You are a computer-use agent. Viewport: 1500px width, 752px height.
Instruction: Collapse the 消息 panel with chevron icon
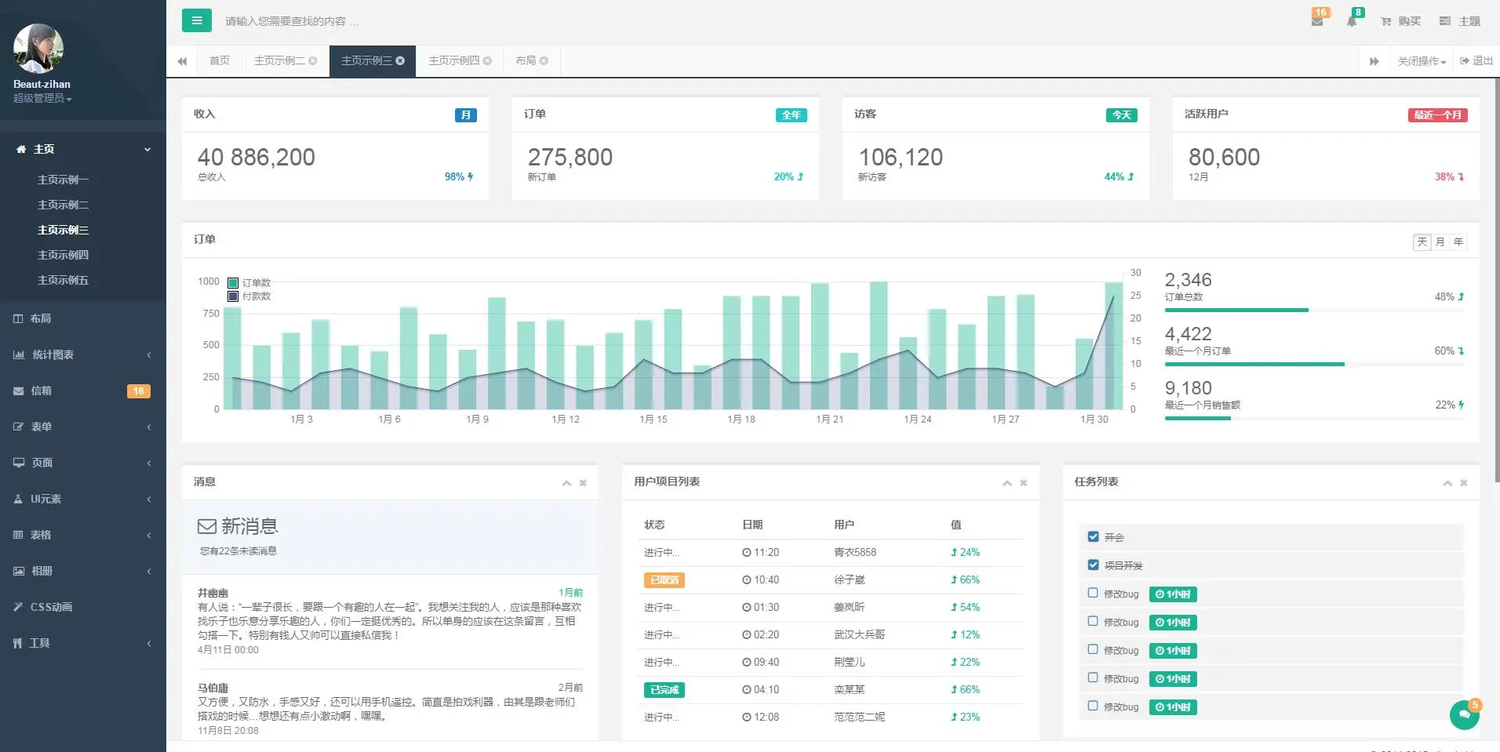point(566,483)
